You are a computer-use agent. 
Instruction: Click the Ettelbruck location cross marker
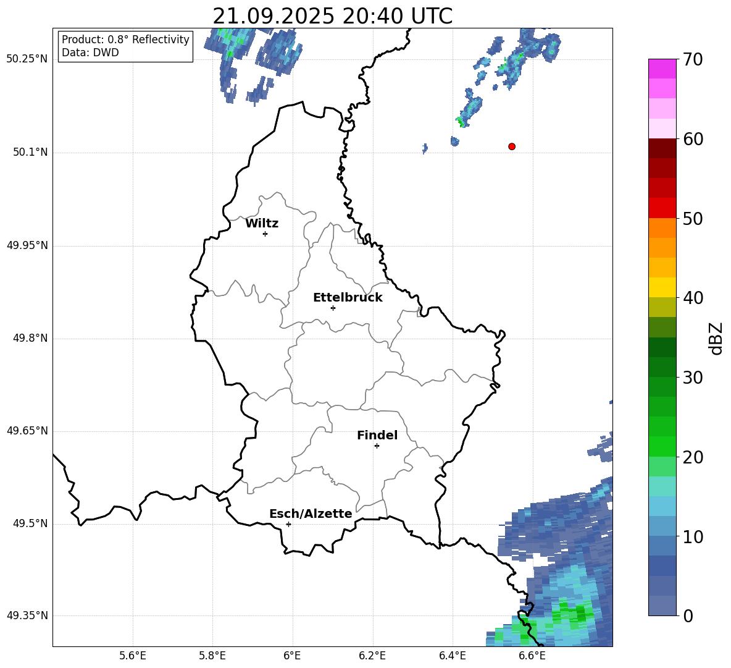coord(333,308)
